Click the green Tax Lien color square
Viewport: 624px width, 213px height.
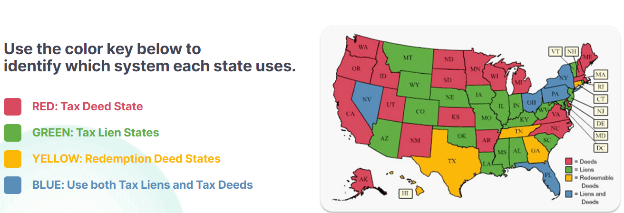pos(12,133)
